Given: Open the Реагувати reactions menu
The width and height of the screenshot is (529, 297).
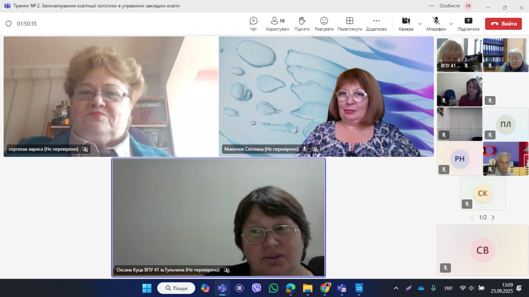Looking at the screenshot, I should (324, 24).
